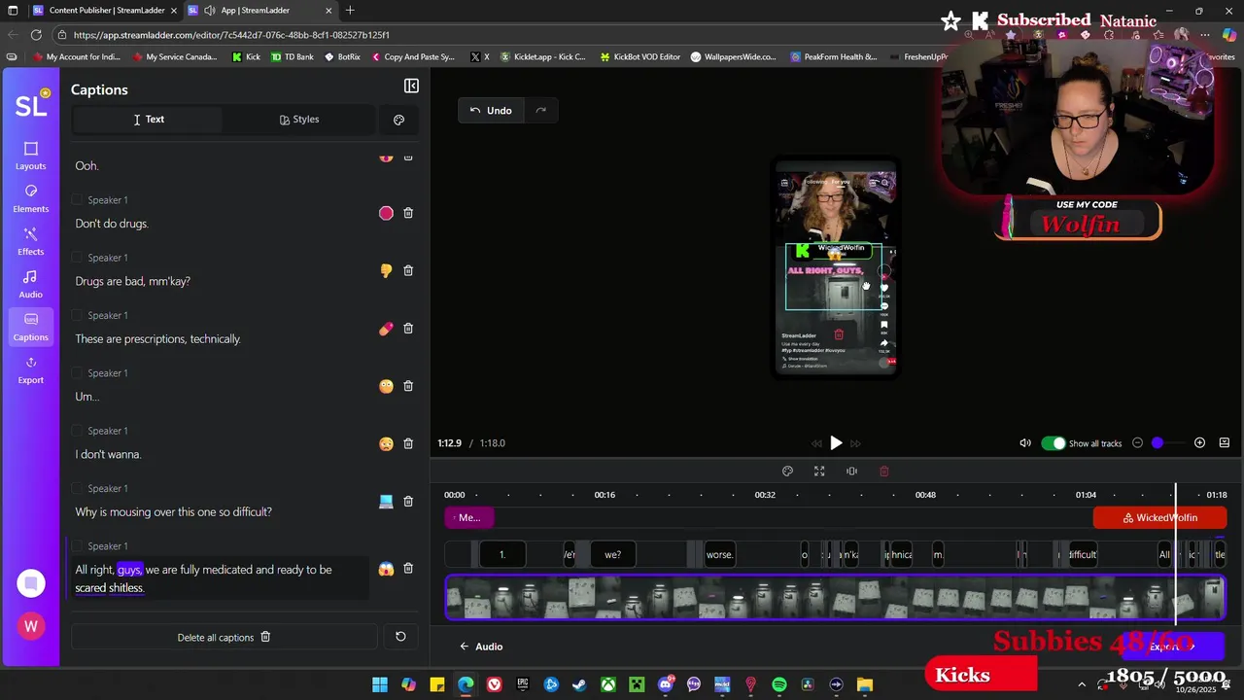
Task: Delete the "All right, guys" caption
Action: (408, 568)
